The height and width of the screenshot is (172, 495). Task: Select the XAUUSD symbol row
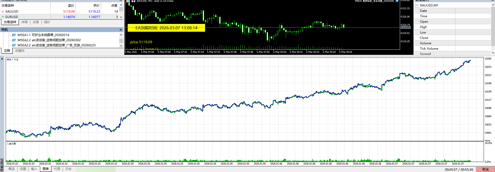tap(59, 12)
